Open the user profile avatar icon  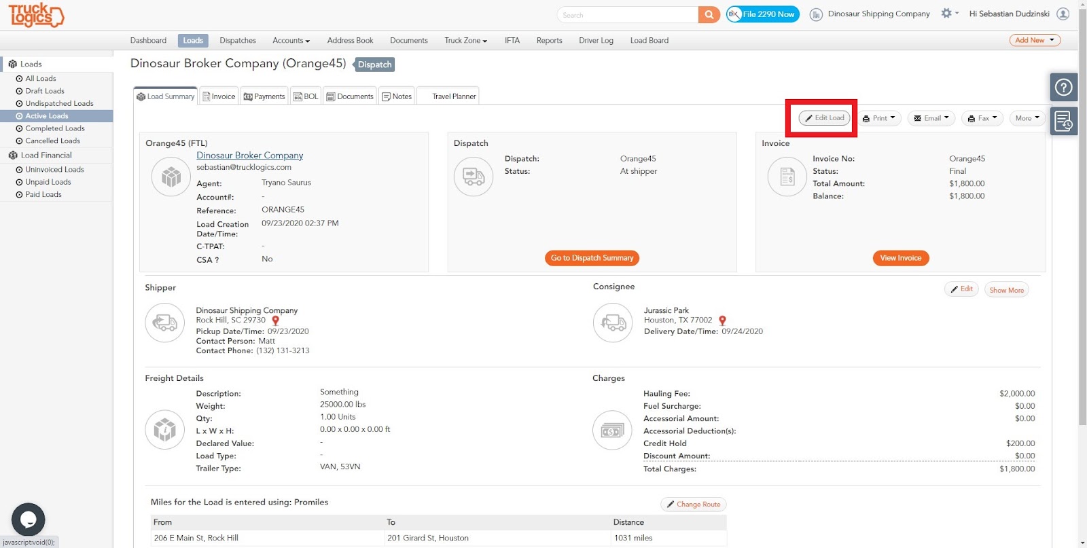pos(1063,14)
